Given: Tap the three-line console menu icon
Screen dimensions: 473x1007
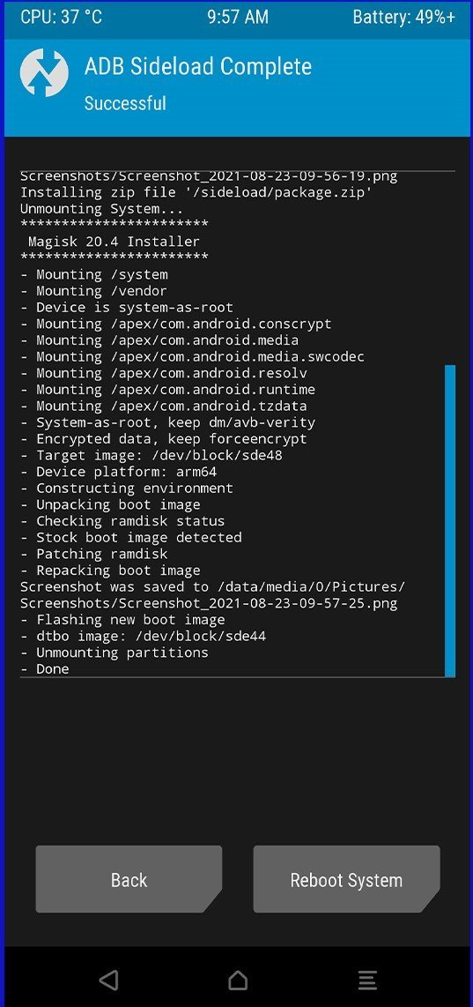Looking at the screenshot, I should [x=367, y=980].
